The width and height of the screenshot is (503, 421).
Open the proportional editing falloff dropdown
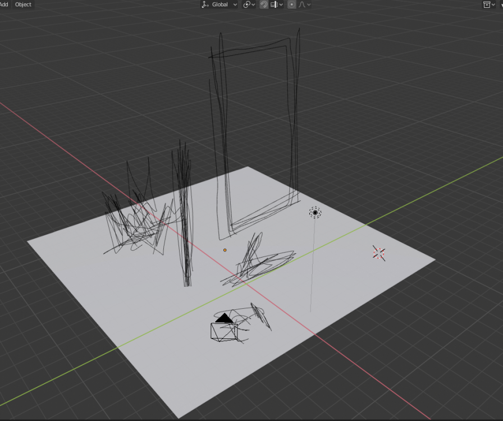point(305,4)
